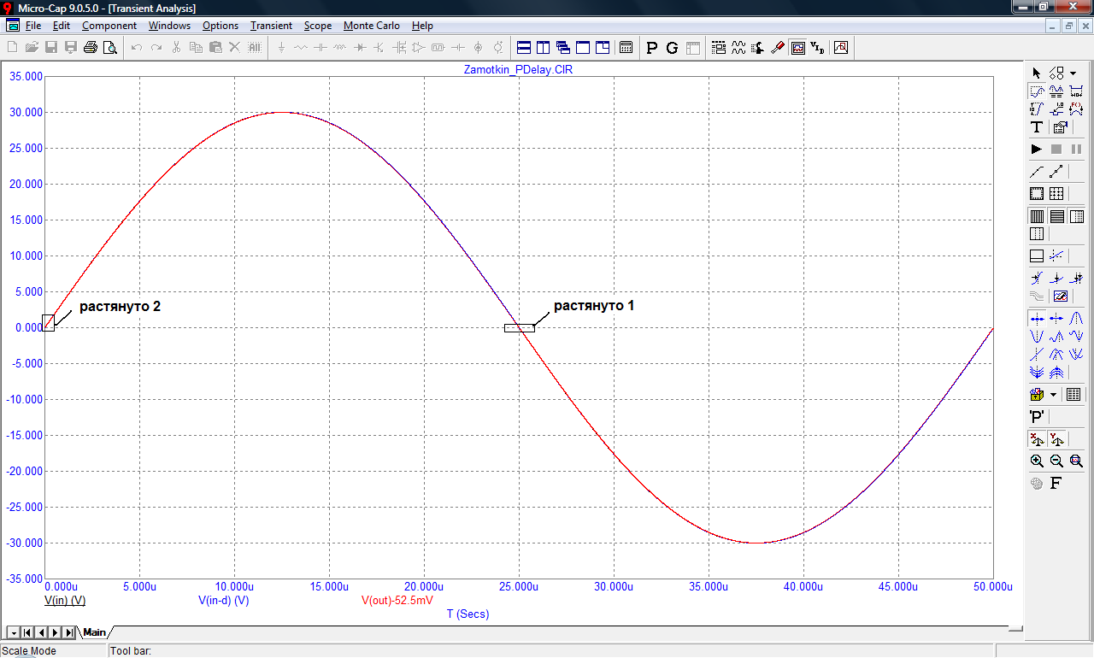Screen dimensions: 1094x658
Task: Select the Text mode T tool
Action: tap(1037, 127)
